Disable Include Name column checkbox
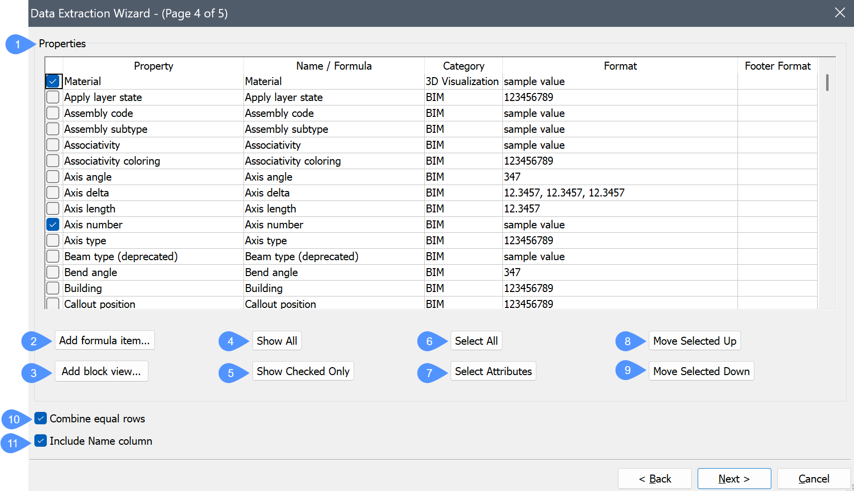 (41, 441)
